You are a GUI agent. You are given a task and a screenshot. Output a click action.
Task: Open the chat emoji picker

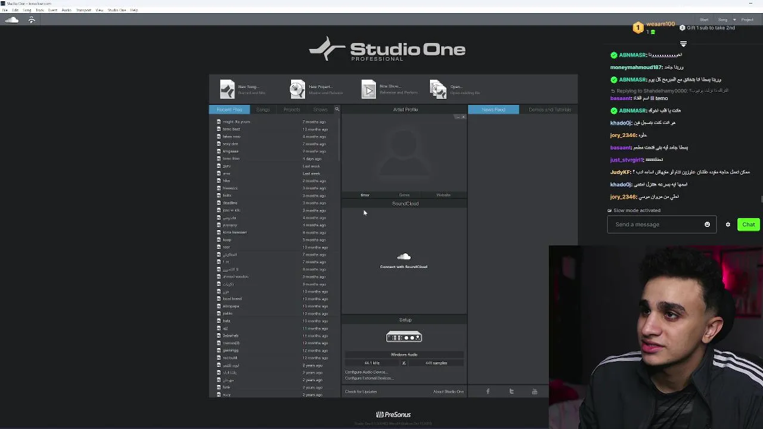click(708, 225)
